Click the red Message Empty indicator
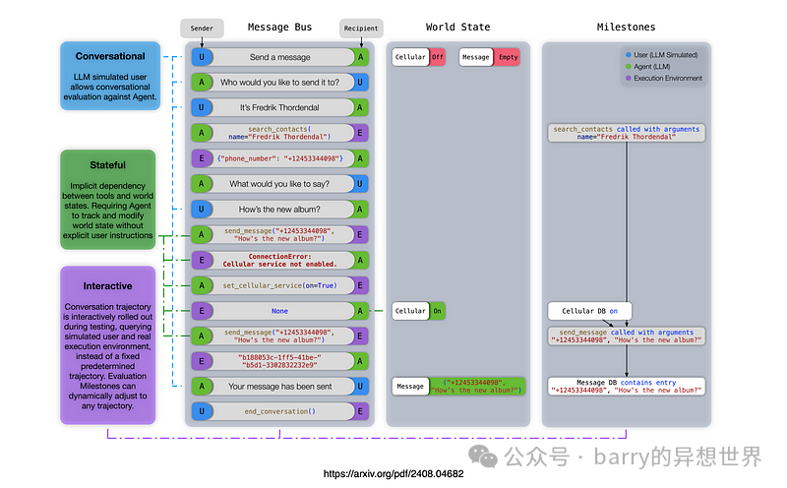The width and height of the screenshot is (787, 488). pyautogui.click(x=508, y=57)
